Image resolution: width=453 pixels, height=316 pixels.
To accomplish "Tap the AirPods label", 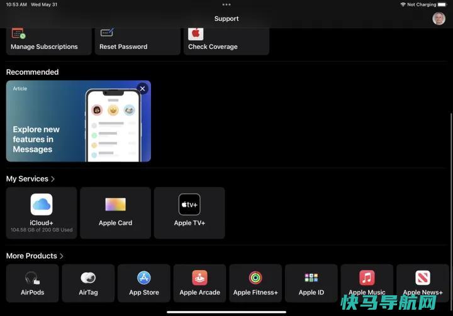I will click(x=32, y=293).
